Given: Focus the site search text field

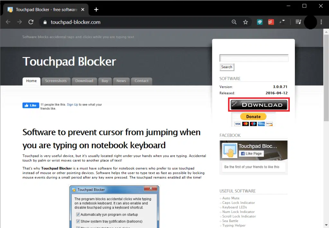Looking at the screenshot, I should tap(254, 58).
